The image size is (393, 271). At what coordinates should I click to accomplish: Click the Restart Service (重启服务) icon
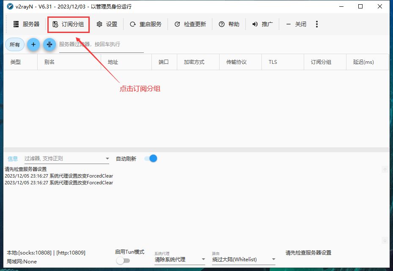point(133,25)
